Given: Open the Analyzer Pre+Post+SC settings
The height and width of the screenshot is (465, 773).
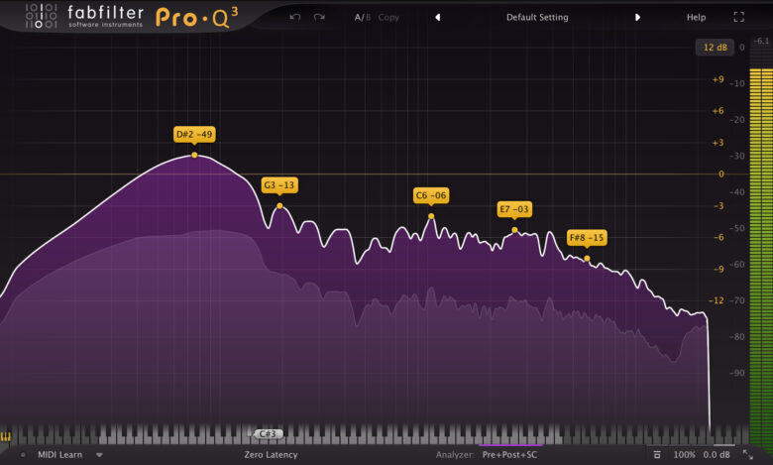Looking at the screenshot, I should [509, 455].
